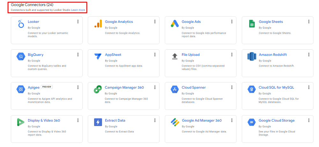Image resolution: width=319 pixels, height=147 pixels.
Task: Choose the Extract Data connector title
Action: click(x=115, y=120)
